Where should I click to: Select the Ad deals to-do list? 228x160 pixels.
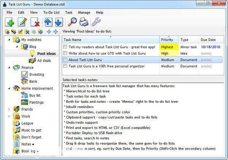click(44, 61)
